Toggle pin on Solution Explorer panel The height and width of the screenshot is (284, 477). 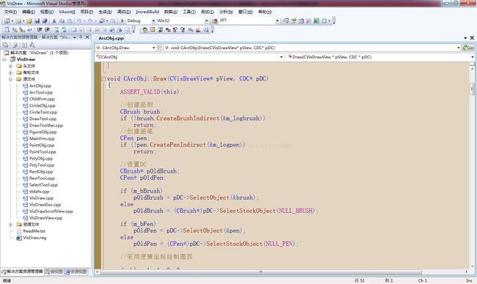81,37
